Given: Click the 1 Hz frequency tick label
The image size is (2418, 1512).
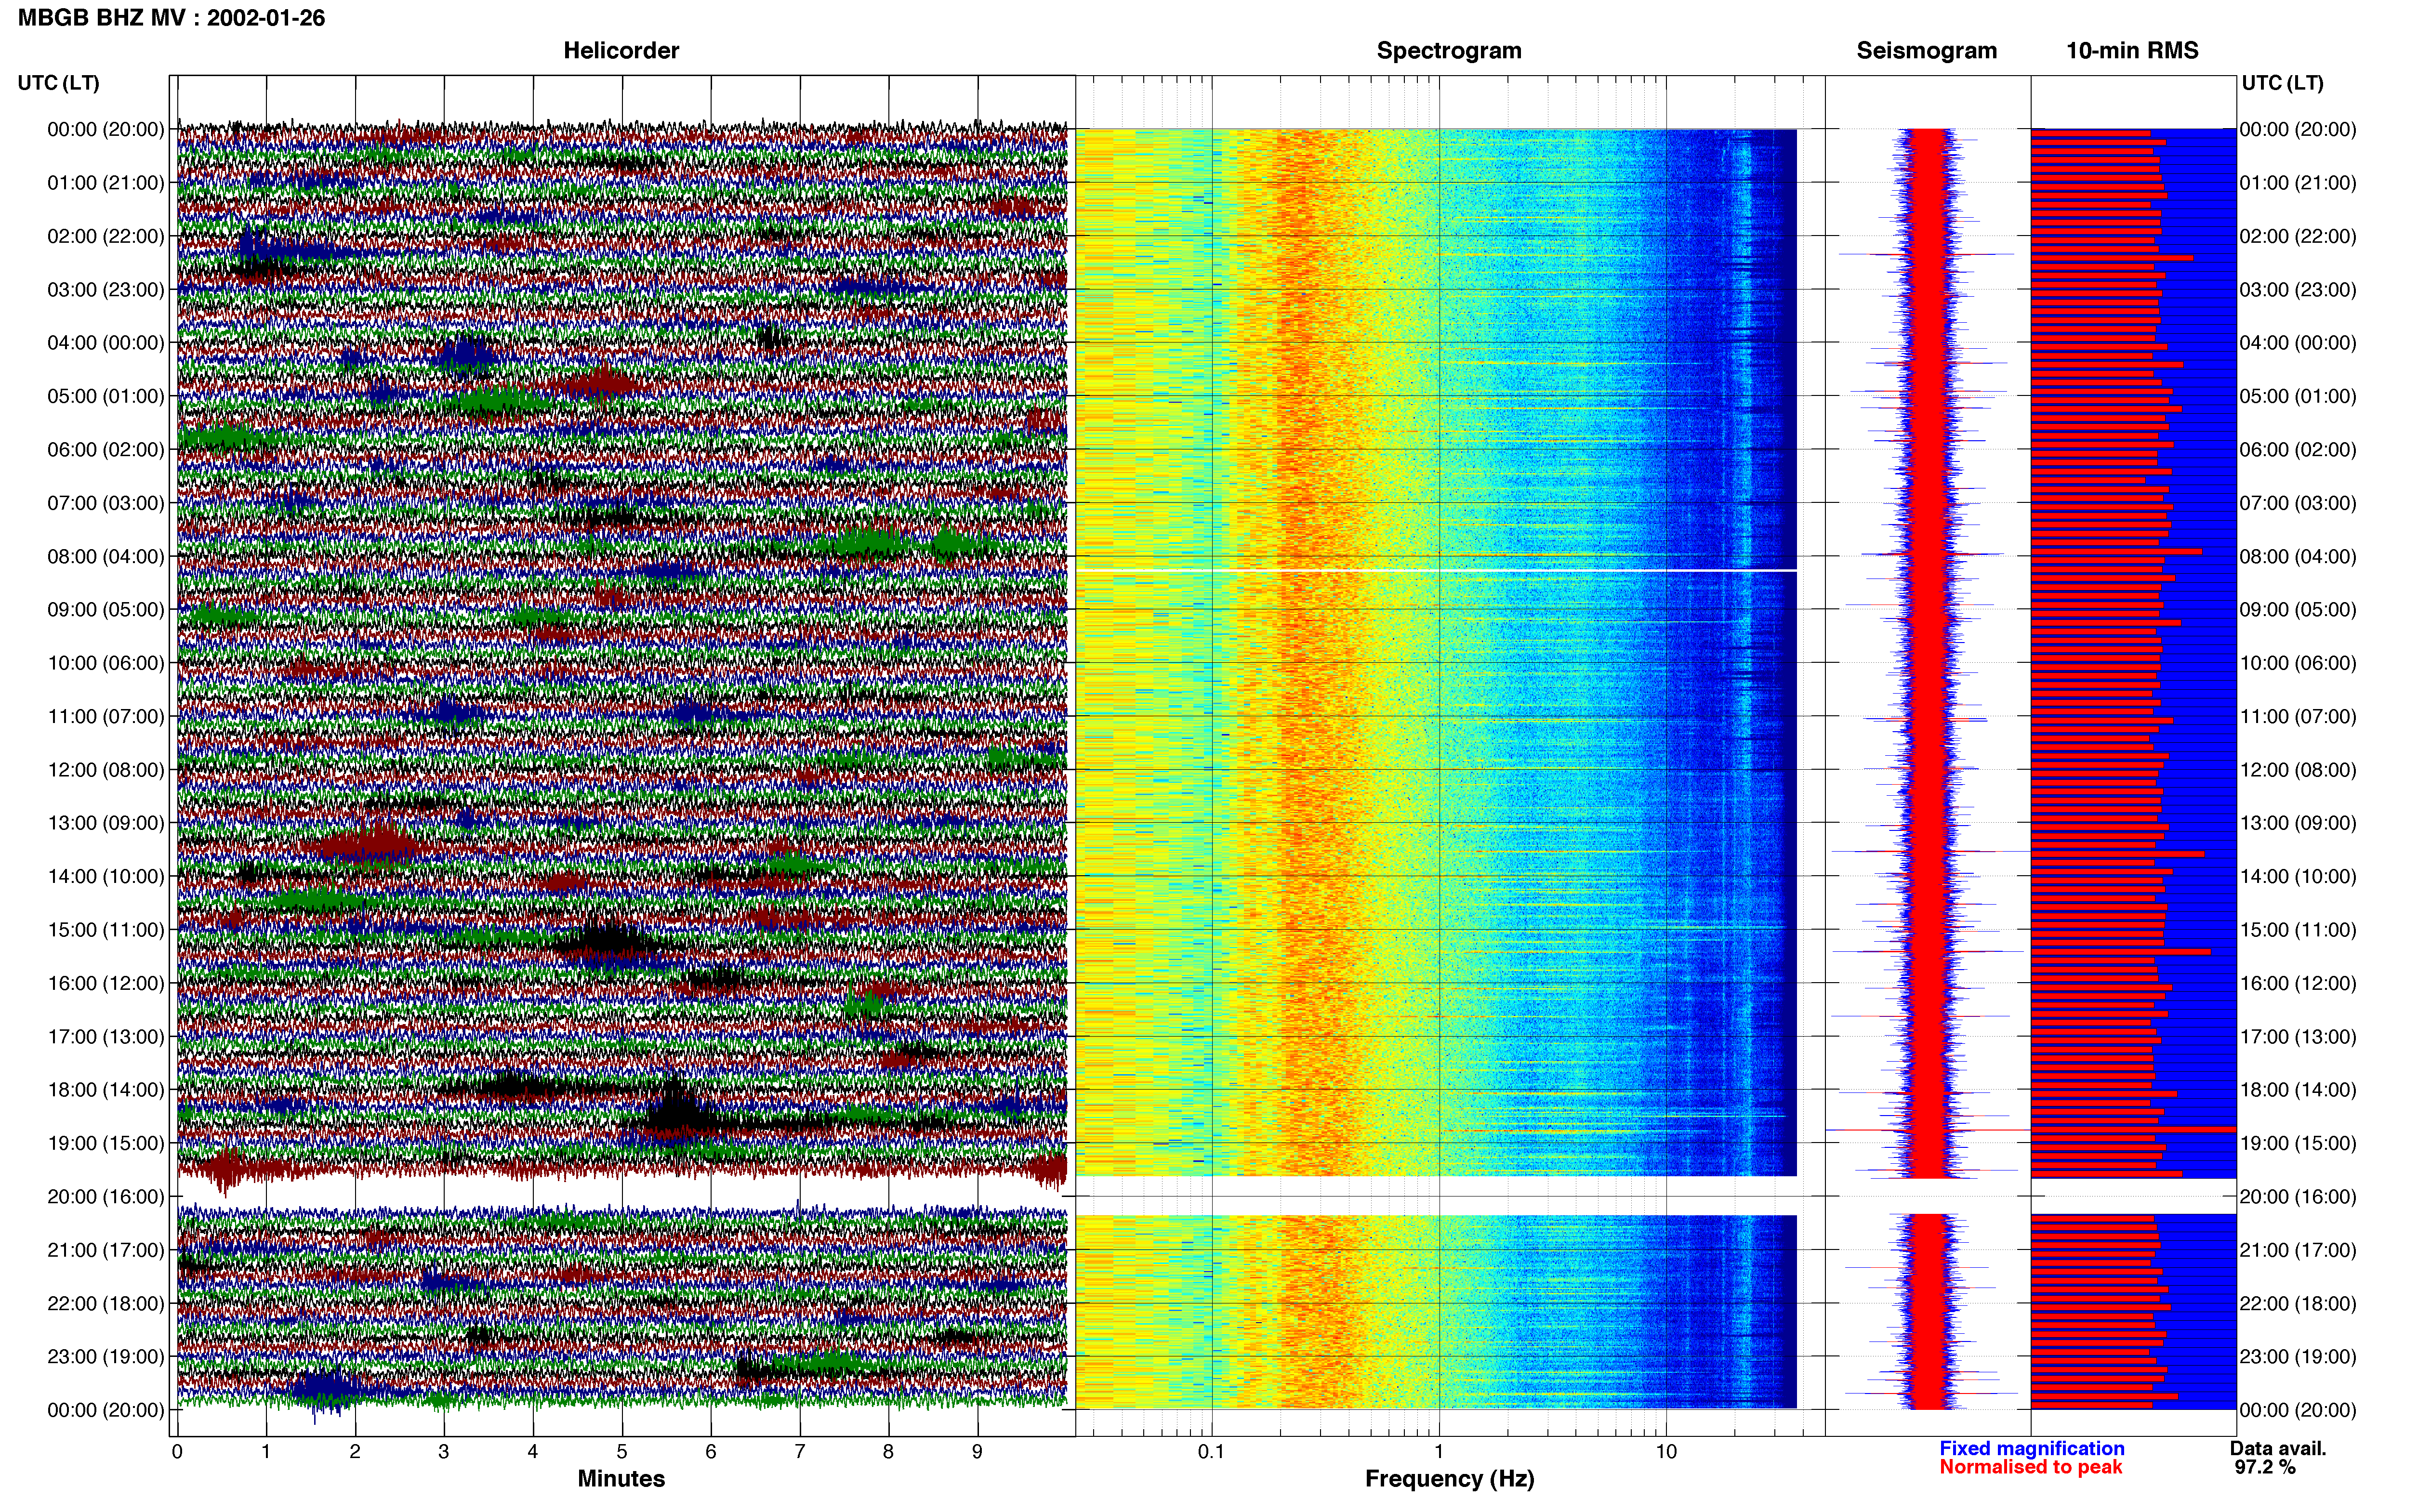Looking at the screenshot, I should (1439, 1452).
